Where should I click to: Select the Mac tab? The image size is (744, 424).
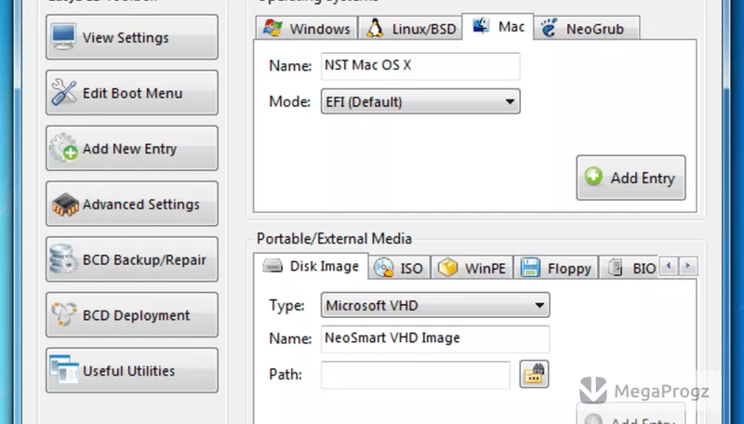498,27
